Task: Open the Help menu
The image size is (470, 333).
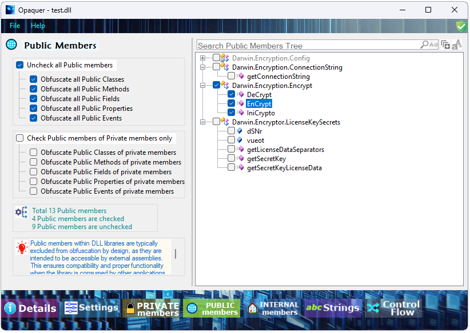Action: [x=38, y=26]
